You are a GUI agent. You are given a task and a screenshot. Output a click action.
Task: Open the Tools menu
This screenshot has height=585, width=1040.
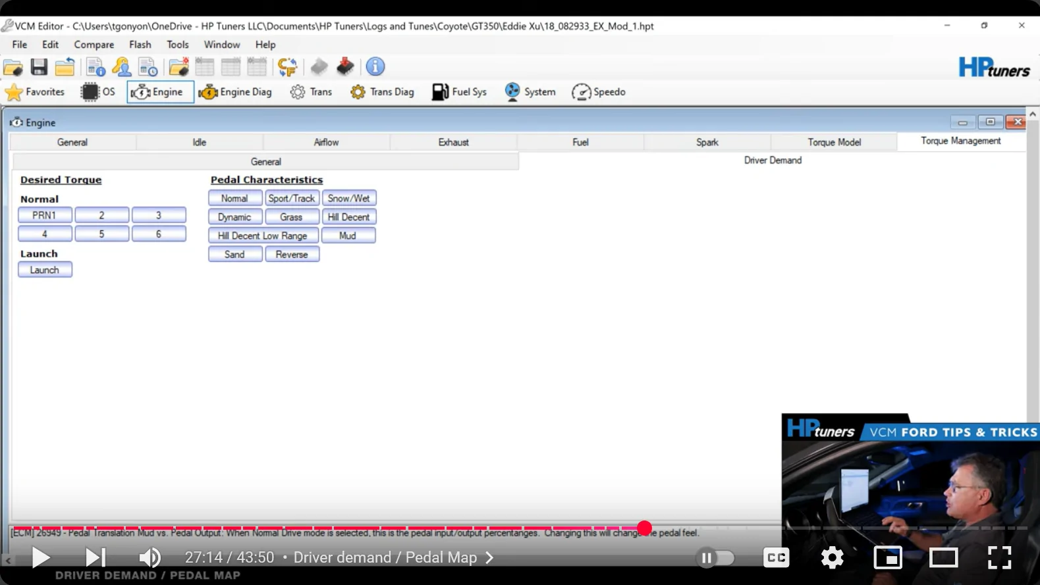coord(178,45)
